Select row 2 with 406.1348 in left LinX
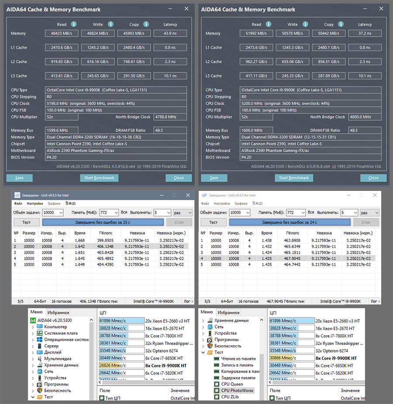The image size is (393, 404). 100,246
